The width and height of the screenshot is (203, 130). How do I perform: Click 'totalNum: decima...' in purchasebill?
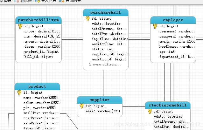click(110, 34)
